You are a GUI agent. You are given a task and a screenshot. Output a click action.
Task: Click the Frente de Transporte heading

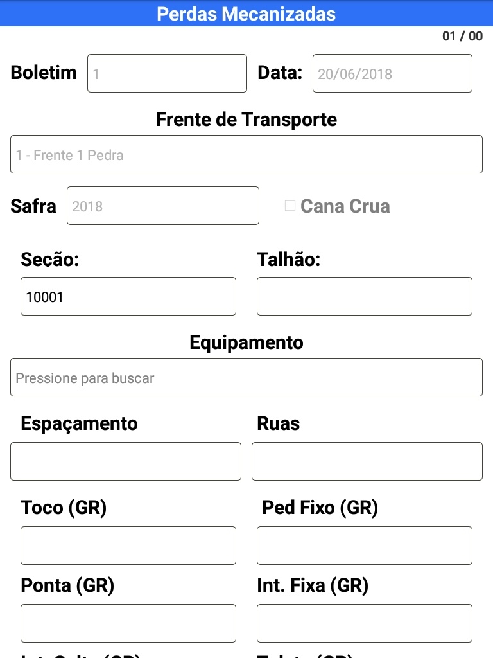[x=246, y=120]
